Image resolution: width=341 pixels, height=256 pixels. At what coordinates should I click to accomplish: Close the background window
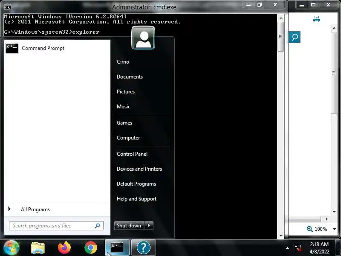(x=328, y=5)
